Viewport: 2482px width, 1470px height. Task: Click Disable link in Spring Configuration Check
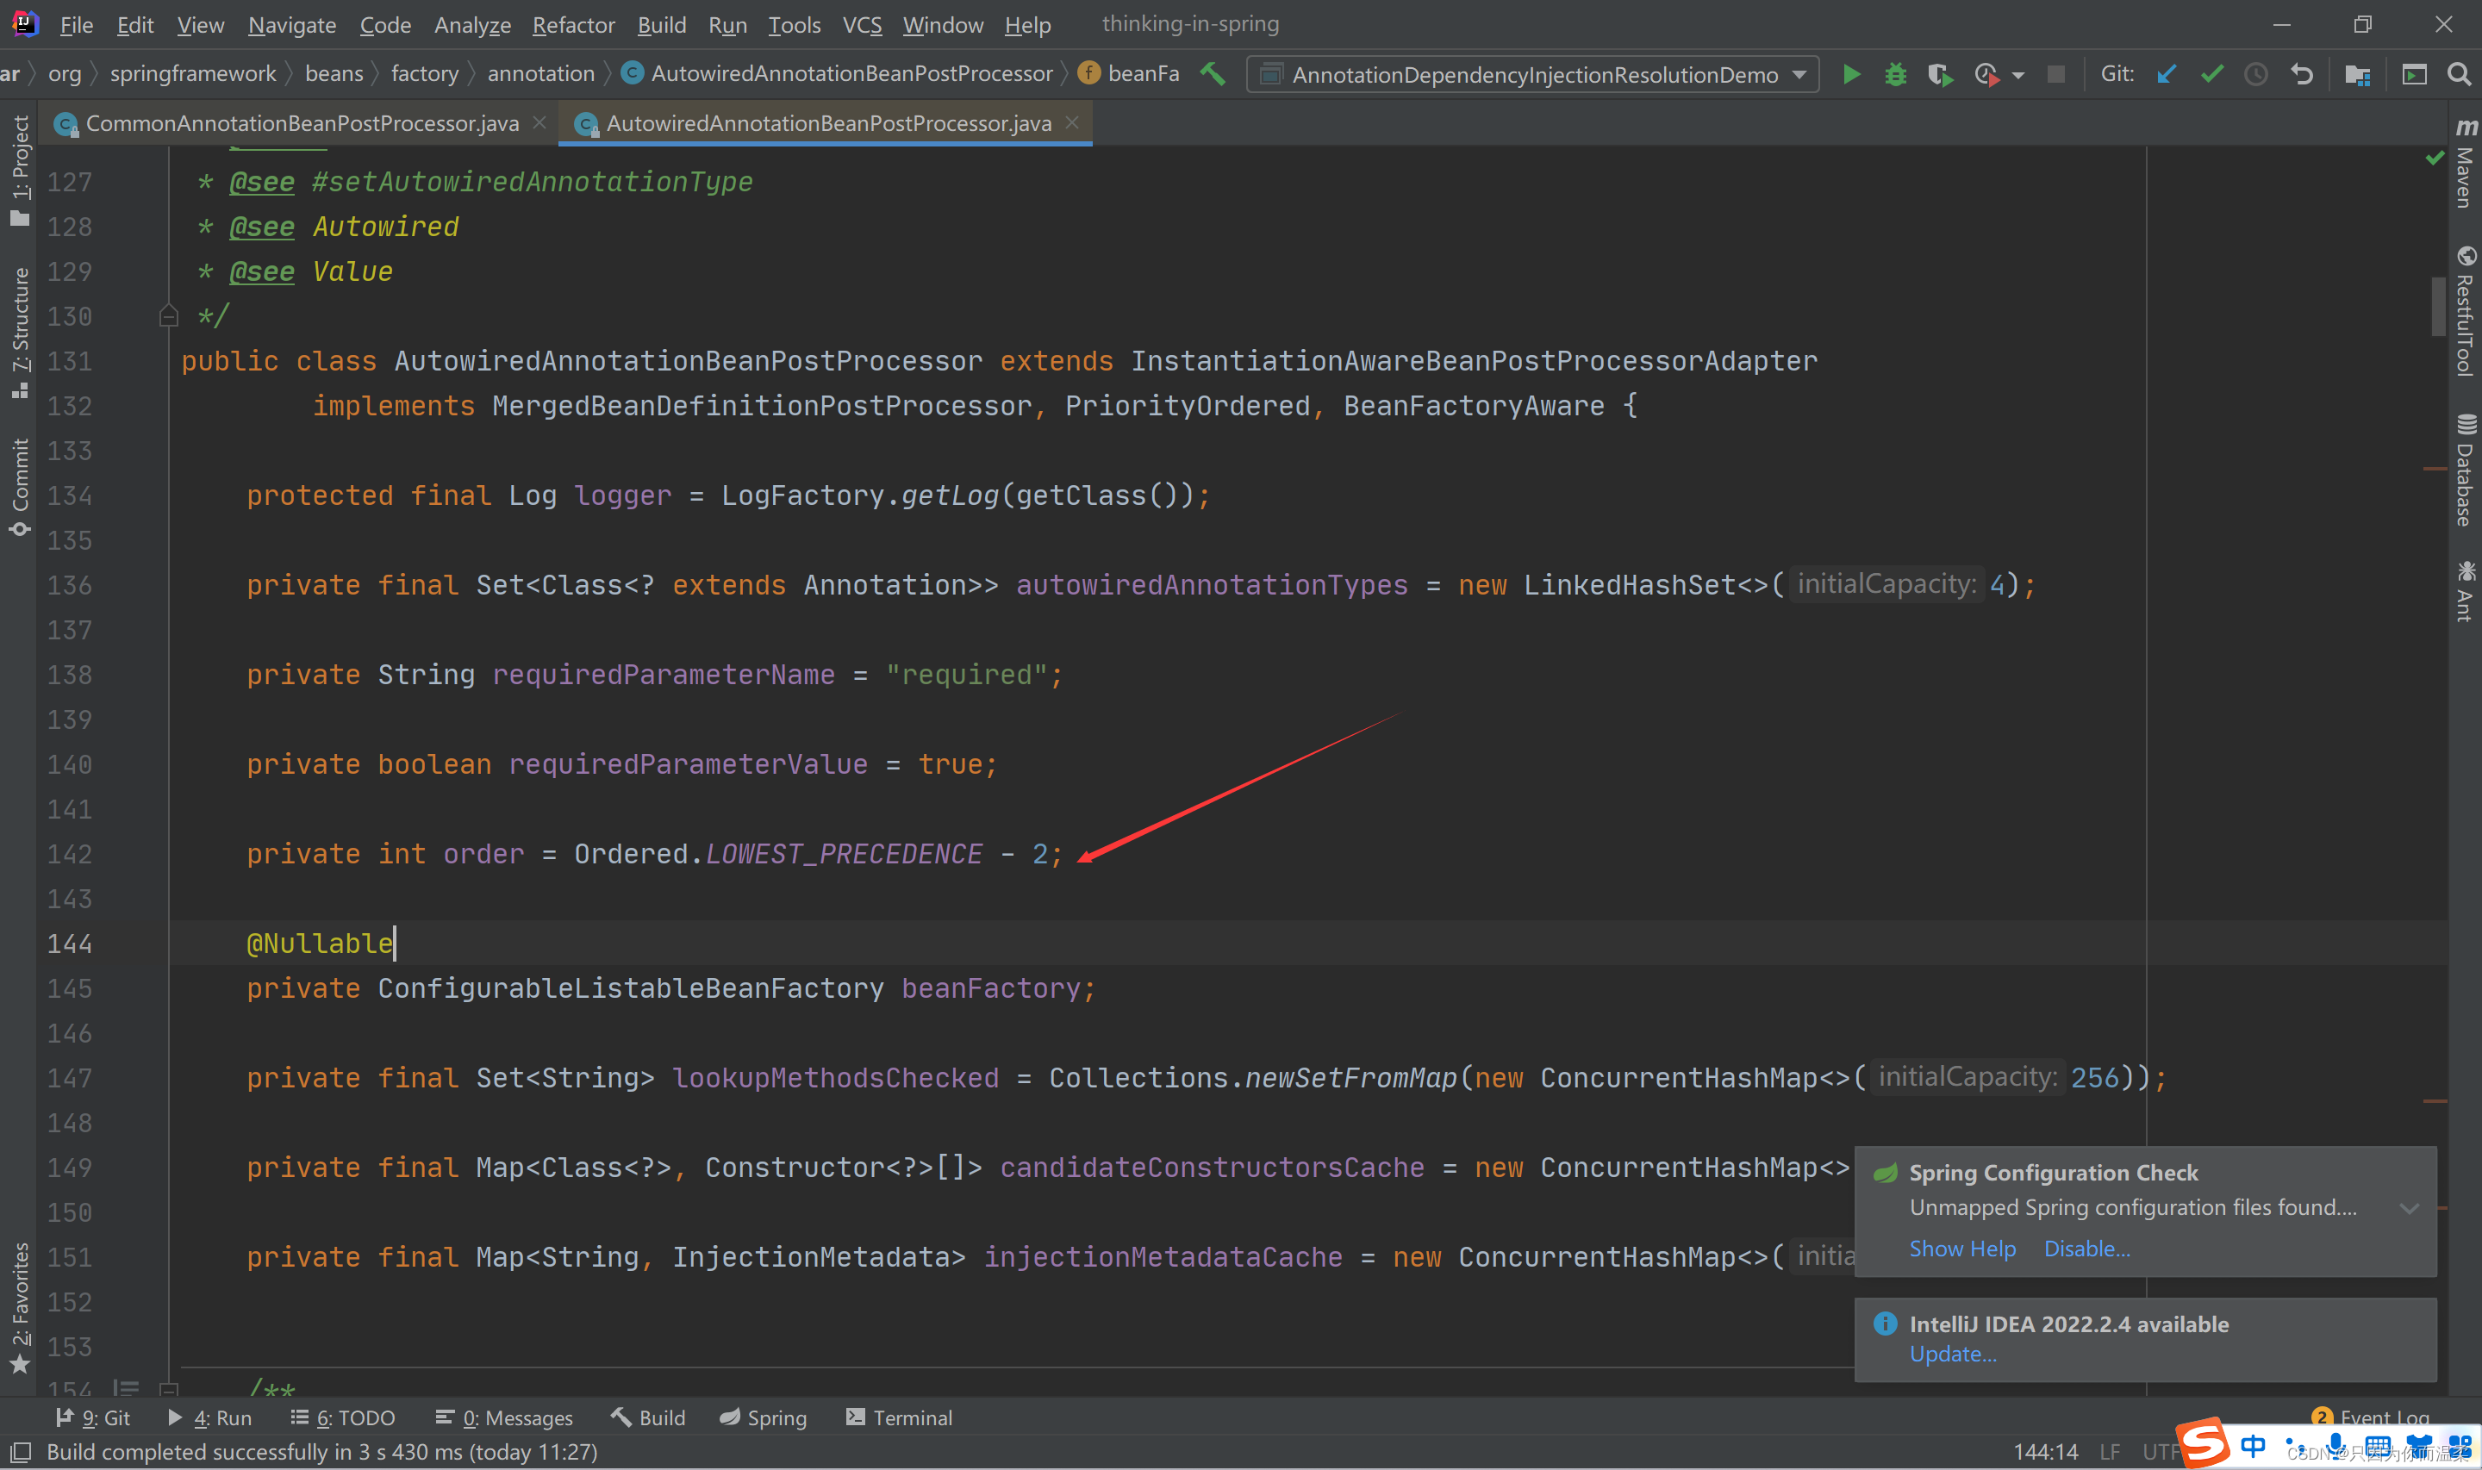pos(2086,1248)
